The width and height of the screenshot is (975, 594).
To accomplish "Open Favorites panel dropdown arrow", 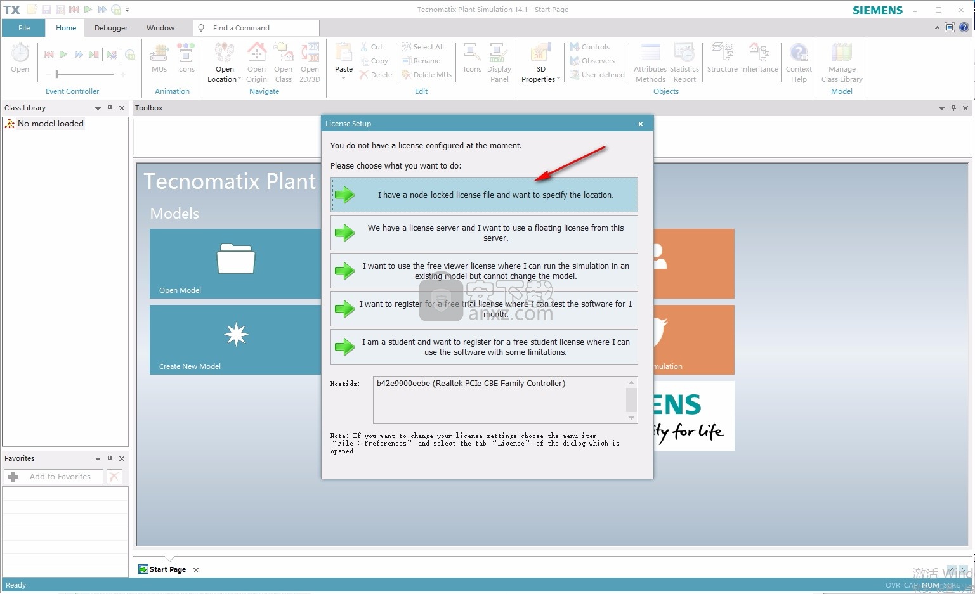I will pyautogui.click(x=98, y=459).
